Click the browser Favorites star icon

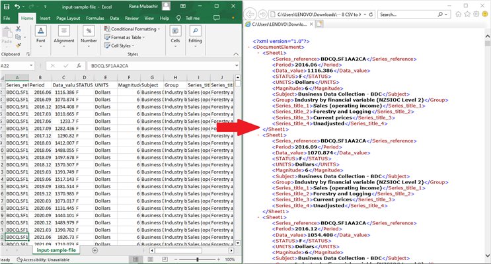click(467, 14)
